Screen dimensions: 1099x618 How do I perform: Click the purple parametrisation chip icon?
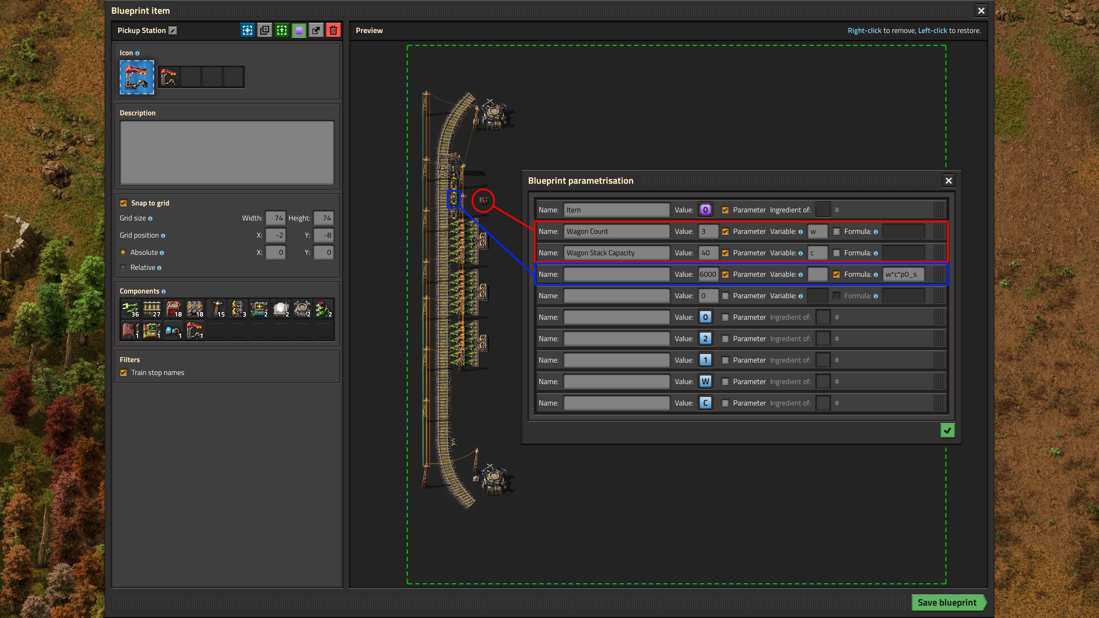tap(299, 30)
